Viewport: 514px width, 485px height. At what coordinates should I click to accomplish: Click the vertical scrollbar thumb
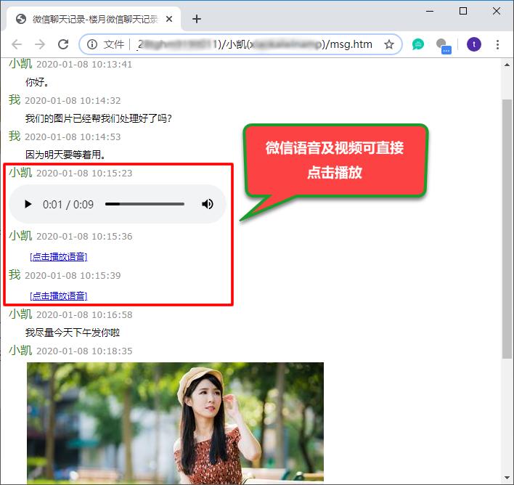[x=507, y=229]
